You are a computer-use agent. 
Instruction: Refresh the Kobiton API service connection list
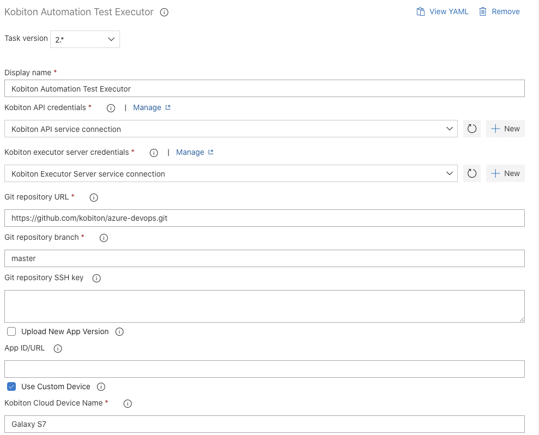pos(472,129)
